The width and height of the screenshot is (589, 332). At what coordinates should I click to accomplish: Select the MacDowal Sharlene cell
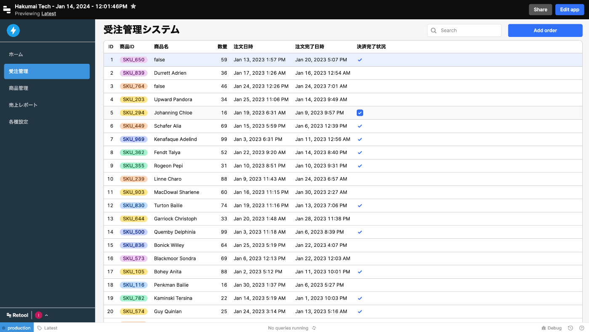coord(176,192)
